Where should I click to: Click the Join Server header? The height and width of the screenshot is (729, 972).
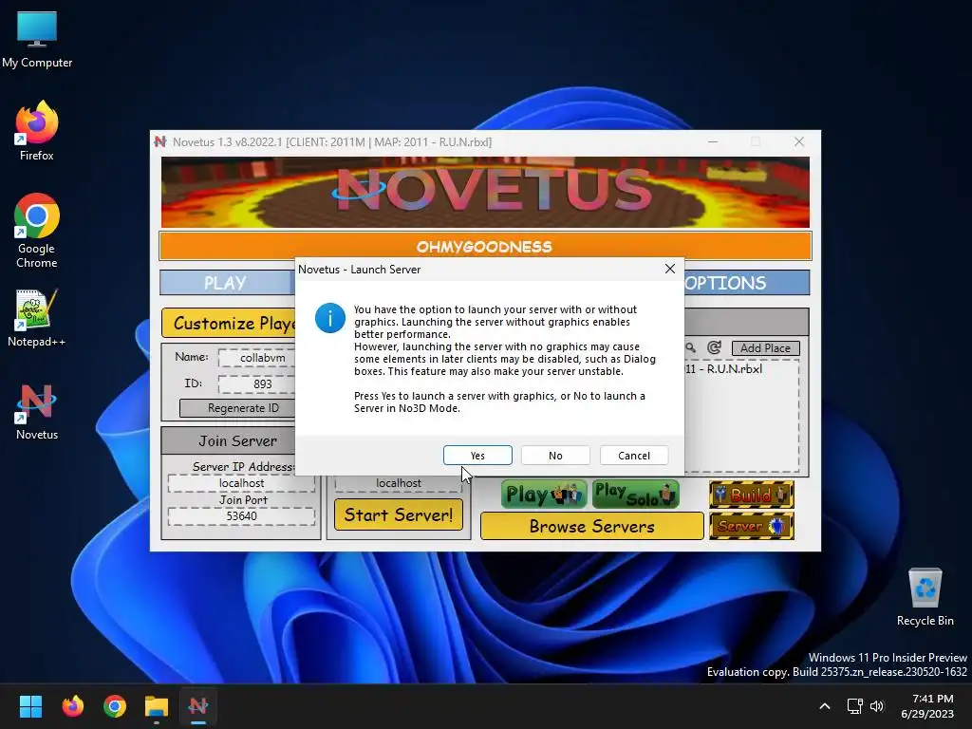coord(238,440)
